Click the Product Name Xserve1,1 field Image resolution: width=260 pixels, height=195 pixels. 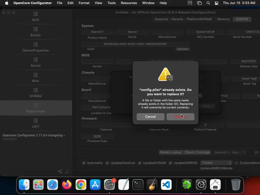97,32
